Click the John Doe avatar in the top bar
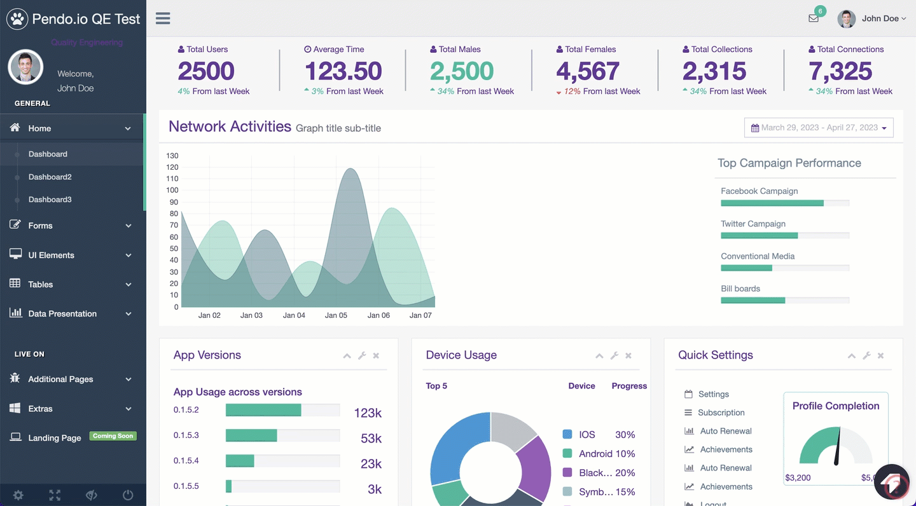Image resolution: width=916 pixels, height=506 pixels. pyautogui.click(x=847, y=18)
